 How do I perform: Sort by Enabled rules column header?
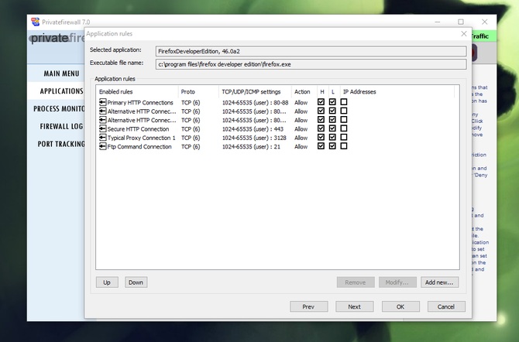[x=136, y=91]
